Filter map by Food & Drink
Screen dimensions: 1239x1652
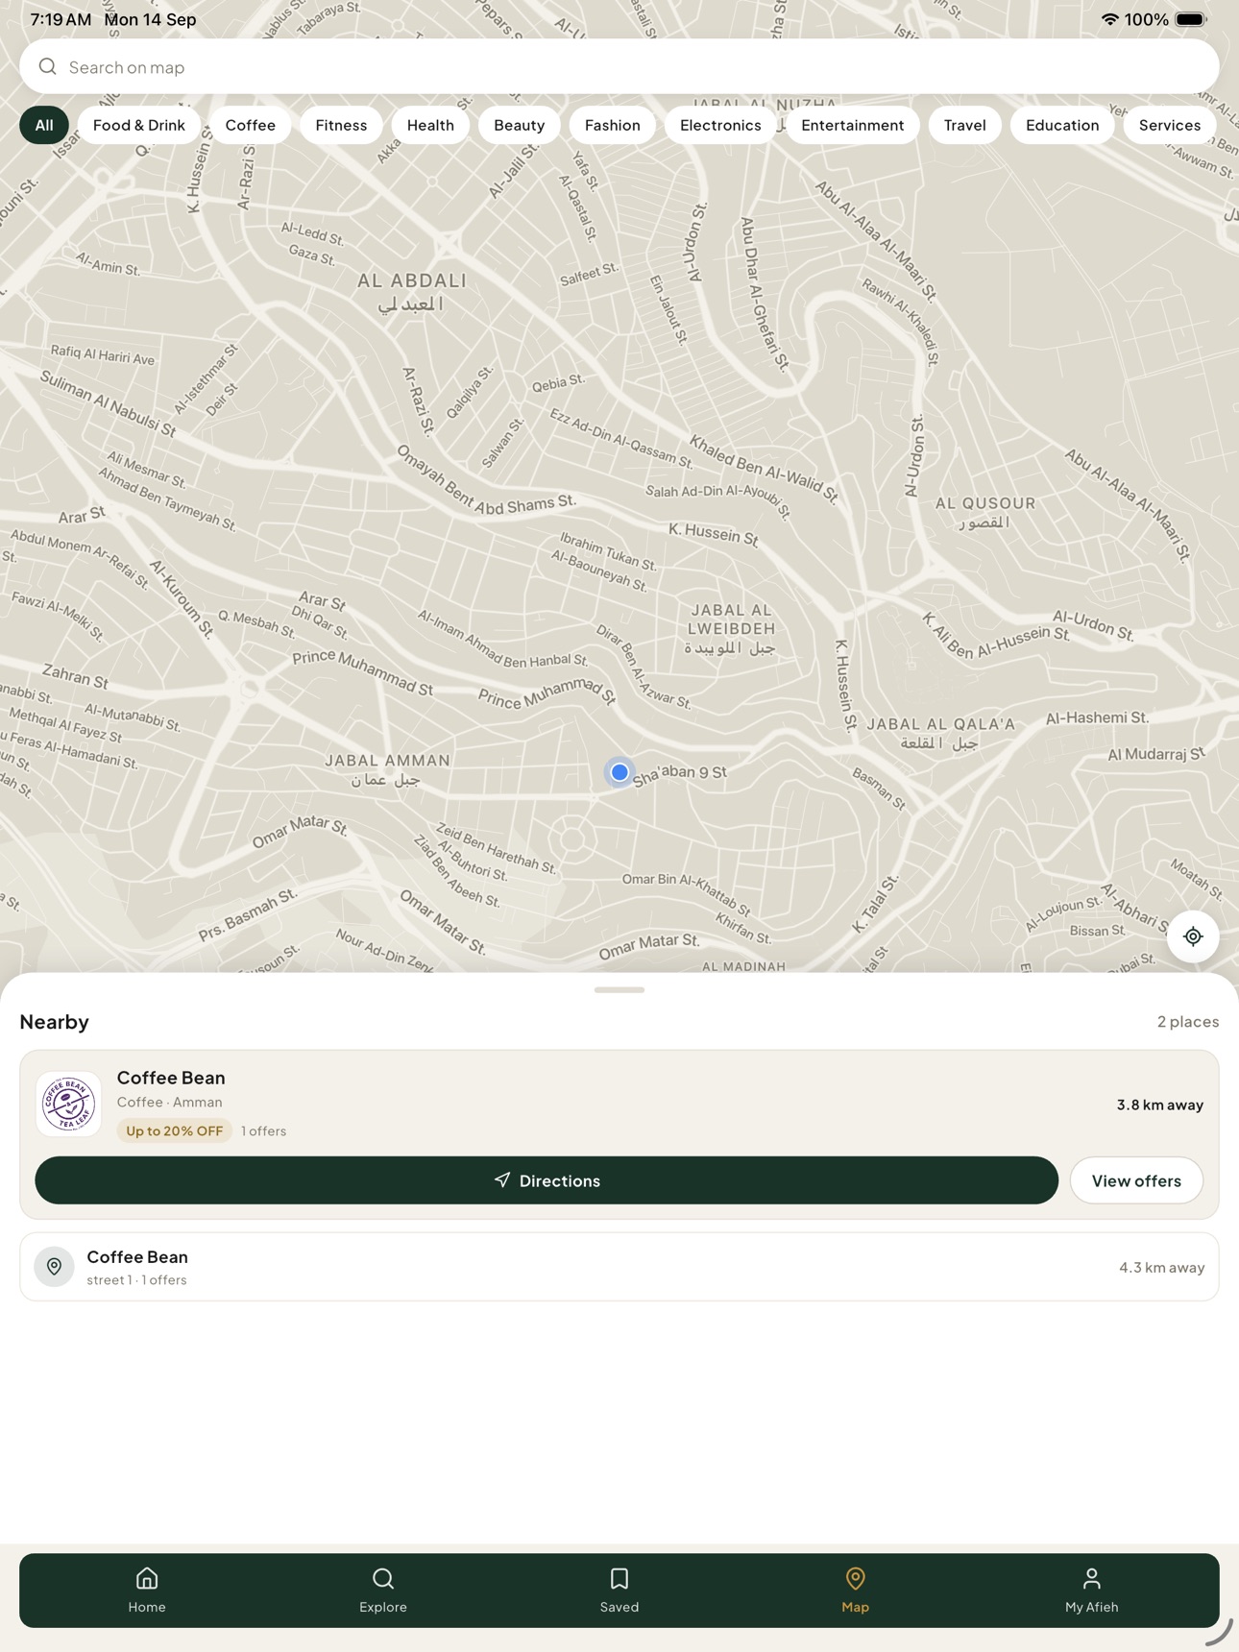pos(139,125)
